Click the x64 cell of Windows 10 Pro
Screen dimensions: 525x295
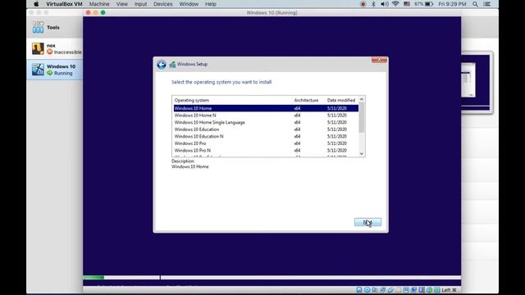point(297,143)
